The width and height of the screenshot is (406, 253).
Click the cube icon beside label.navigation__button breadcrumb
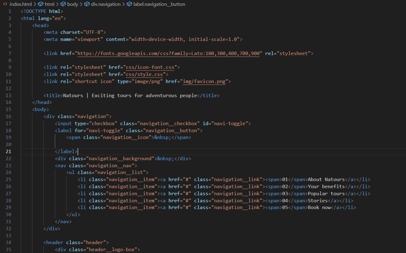click(x=129, y=4)
